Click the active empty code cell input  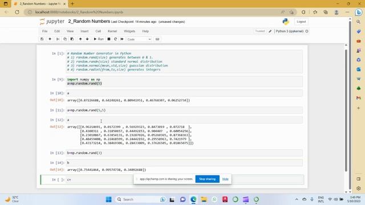coord(185,180)
